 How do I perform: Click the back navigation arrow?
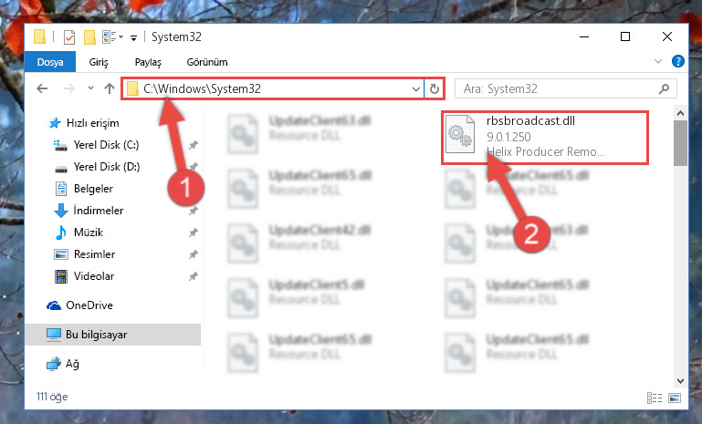coord(42,88)
